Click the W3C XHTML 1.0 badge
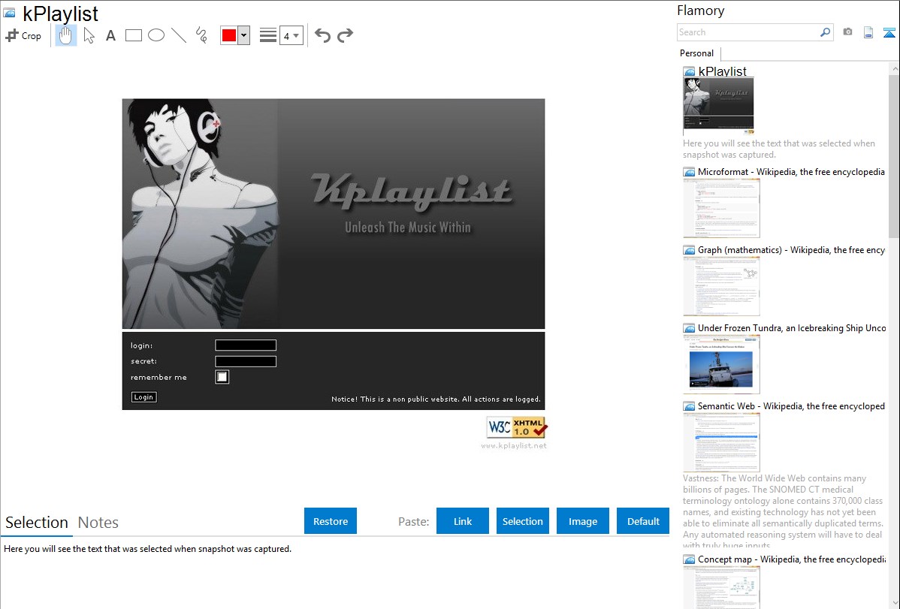 click(x=517, y=427)
